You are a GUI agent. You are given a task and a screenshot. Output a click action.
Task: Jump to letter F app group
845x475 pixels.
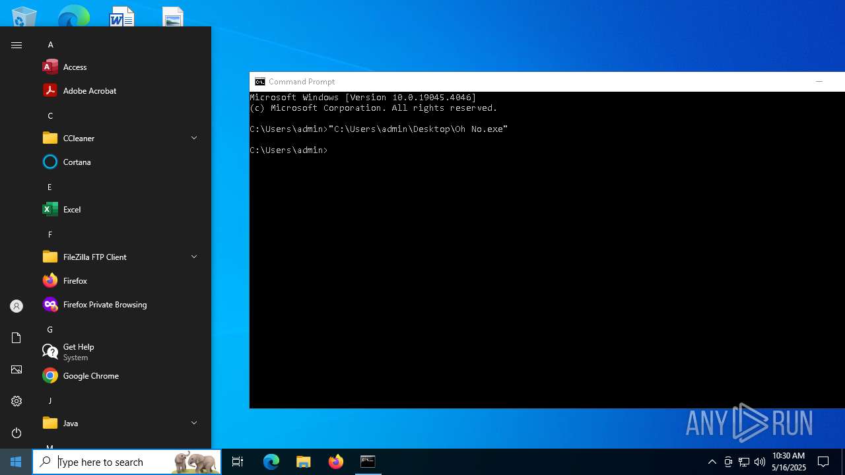click(50, 235)
